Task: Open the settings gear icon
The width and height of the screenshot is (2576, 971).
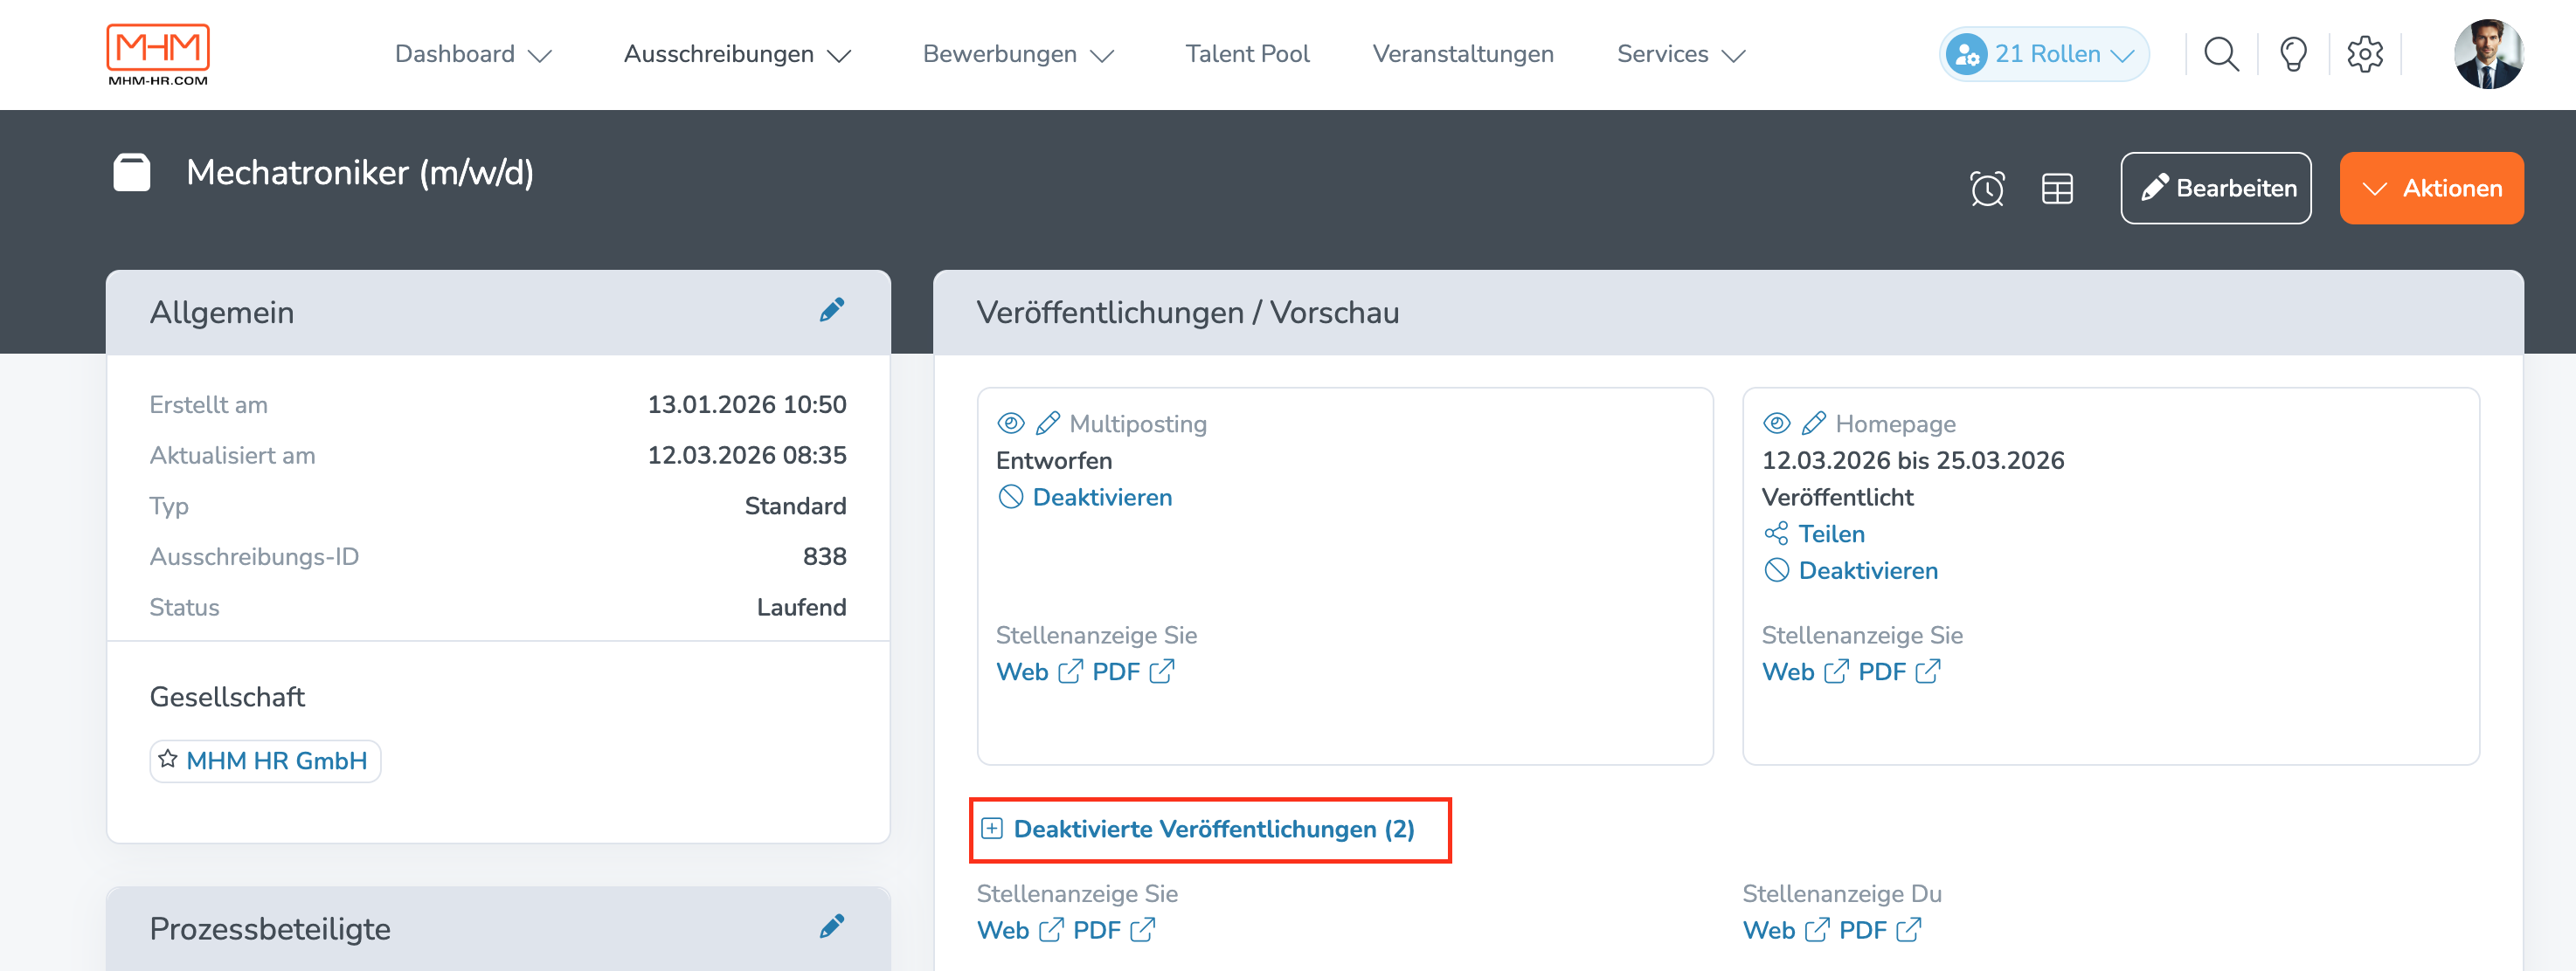Action: tap(2365, 54)
